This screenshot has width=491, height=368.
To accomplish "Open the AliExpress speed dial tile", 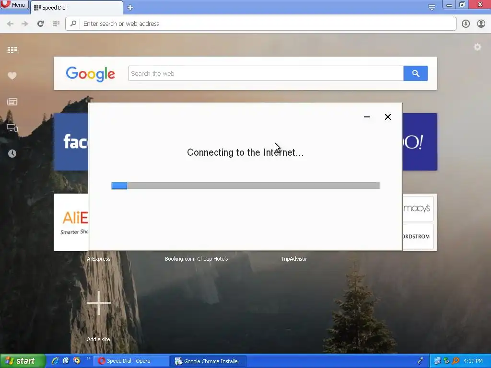I will [71, 222].
